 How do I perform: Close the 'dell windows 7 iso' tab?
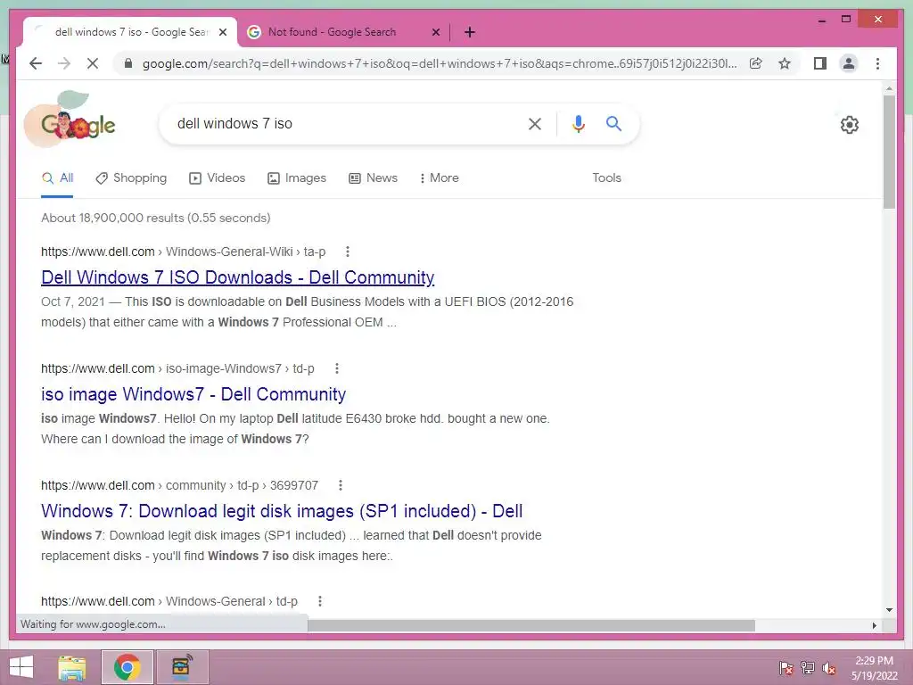(x=222, y=32)
